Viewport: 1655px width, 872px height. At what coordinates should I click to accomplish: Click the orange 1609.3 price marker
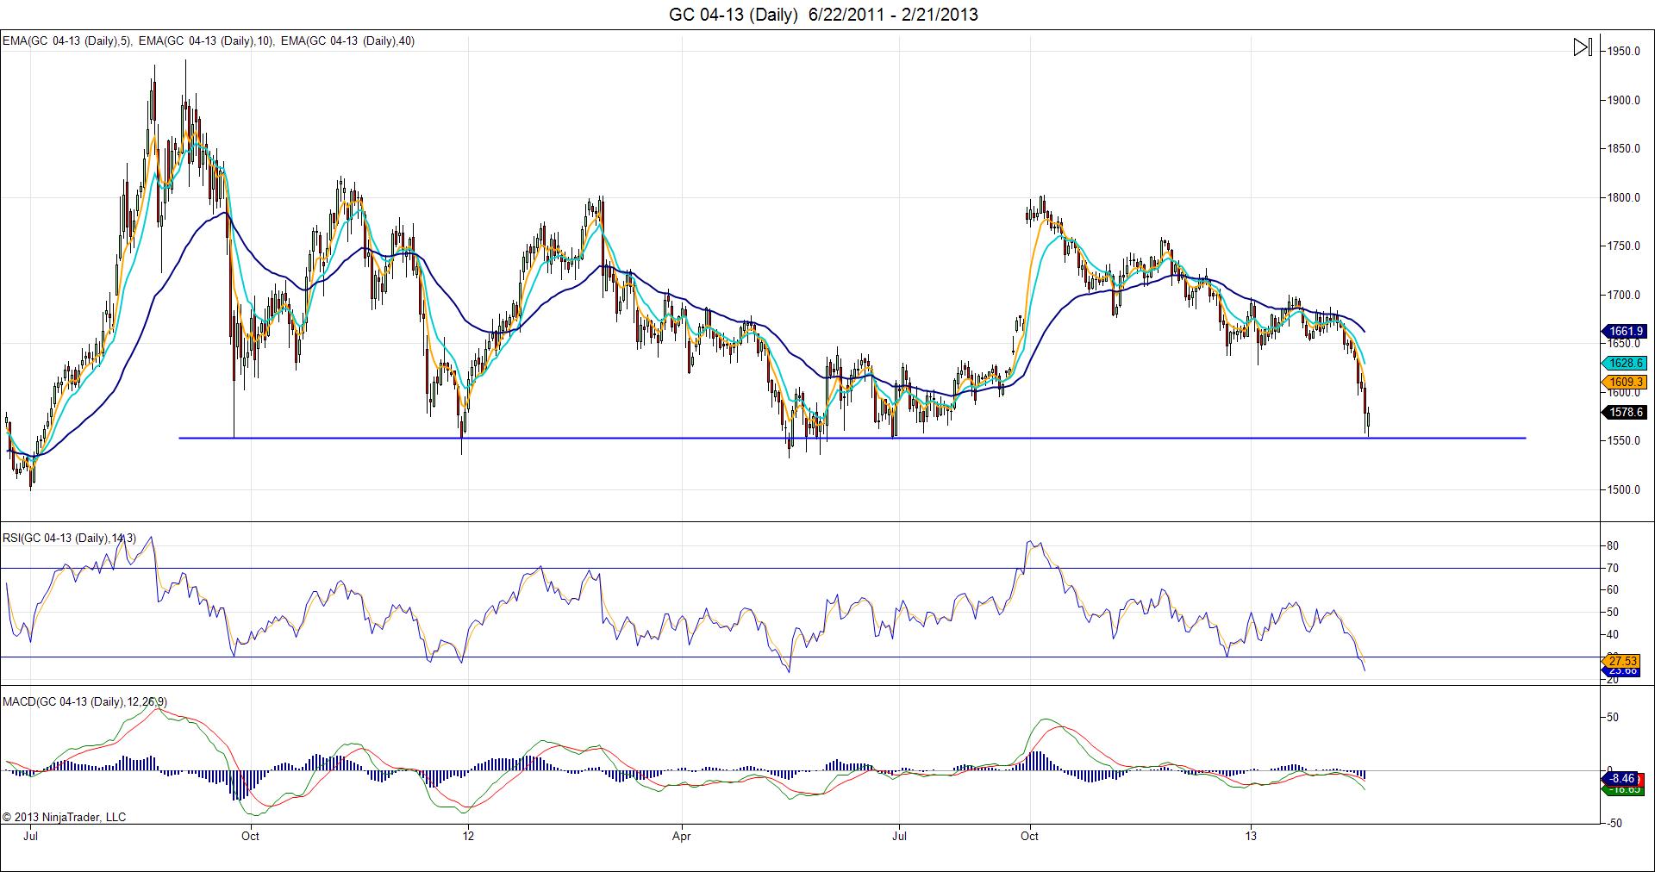[x=1624, y=382]
